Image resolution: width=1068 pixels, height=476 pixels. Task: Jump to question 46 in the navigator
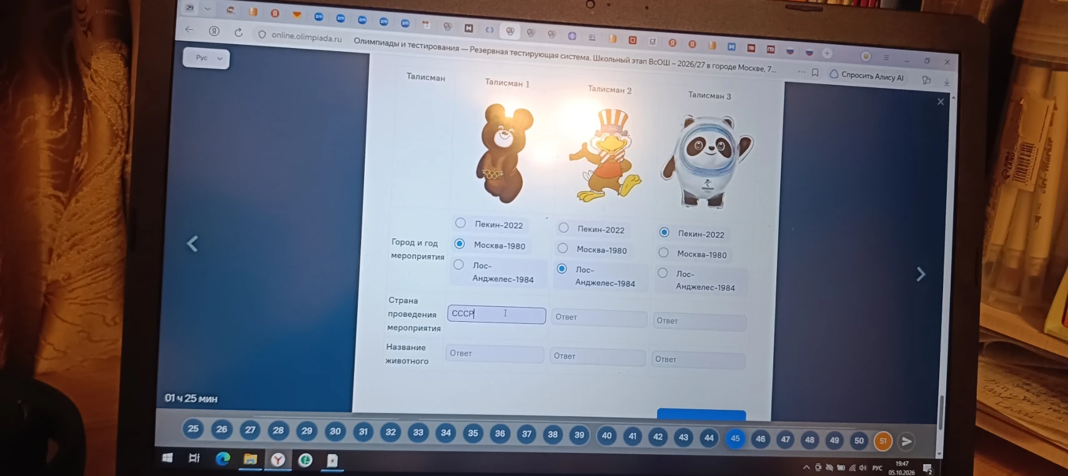[760, 439]
